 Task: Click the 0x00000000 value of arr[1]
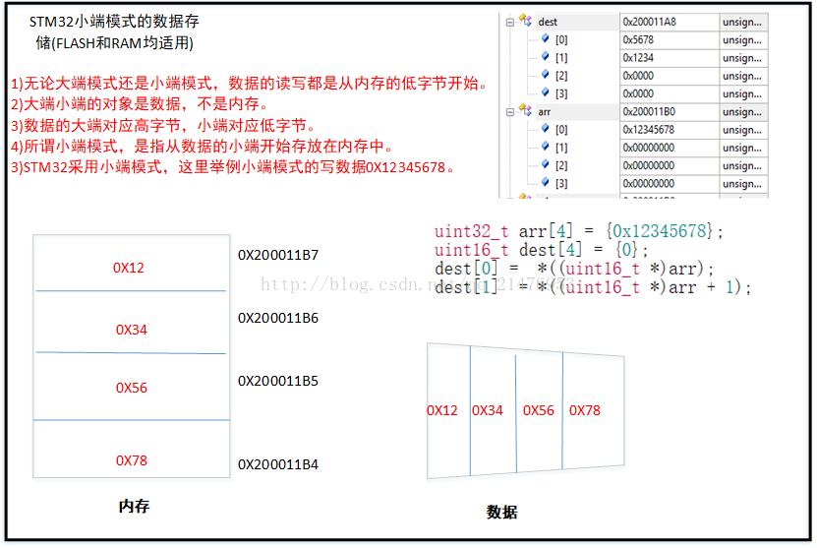[648, 148]
